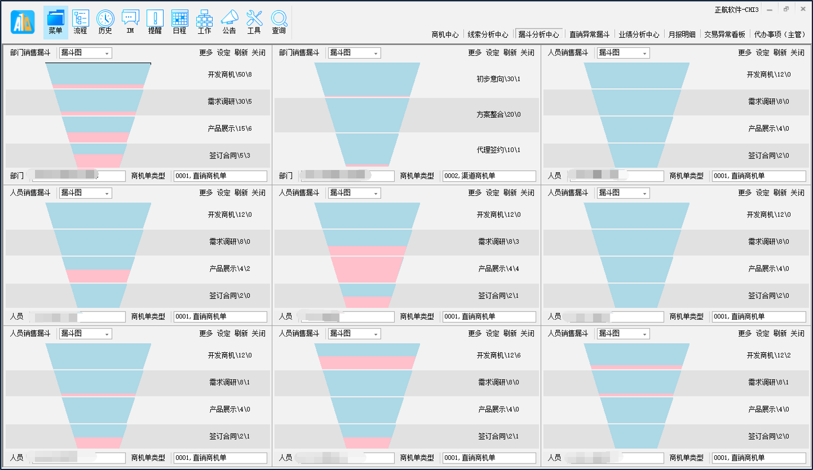Viewport: 813px width, 470px height.
Task: Click the 工作 org-chart icon
Action: pos(204,22)
